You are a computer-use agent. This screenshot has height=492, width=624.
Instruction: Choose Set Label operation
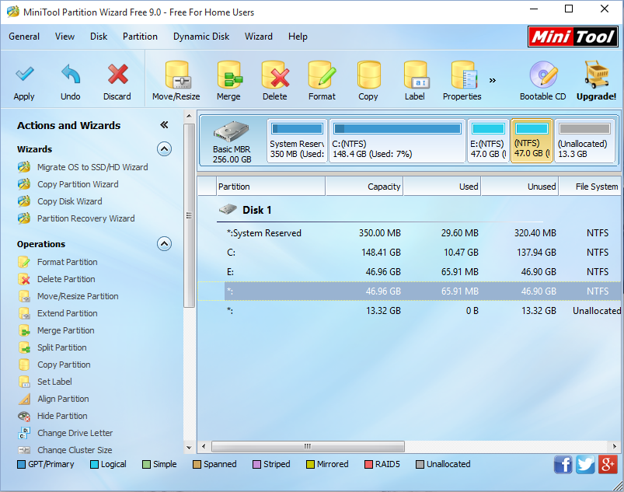point(54,382)
